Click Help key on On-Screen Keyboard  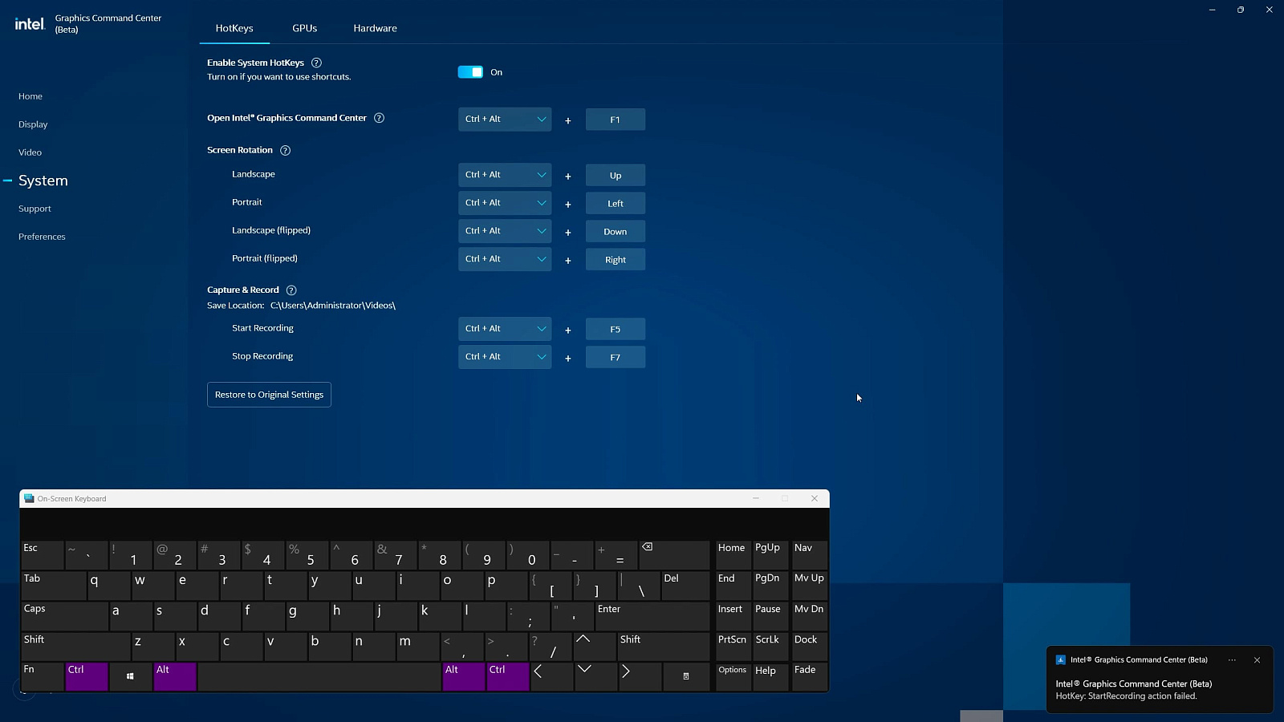point(770,676)
